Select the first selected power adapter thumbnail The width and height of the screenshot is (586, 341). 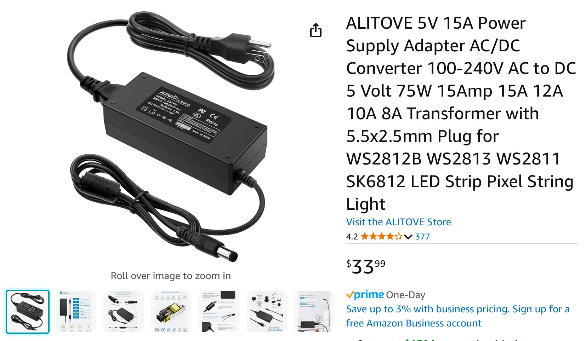(x=28, y=312)
